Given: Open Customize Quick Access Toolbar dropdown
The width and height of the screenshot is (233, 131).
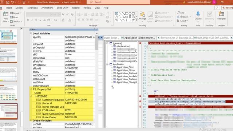Looking at the screenshot, I should [x=29, y=2].
